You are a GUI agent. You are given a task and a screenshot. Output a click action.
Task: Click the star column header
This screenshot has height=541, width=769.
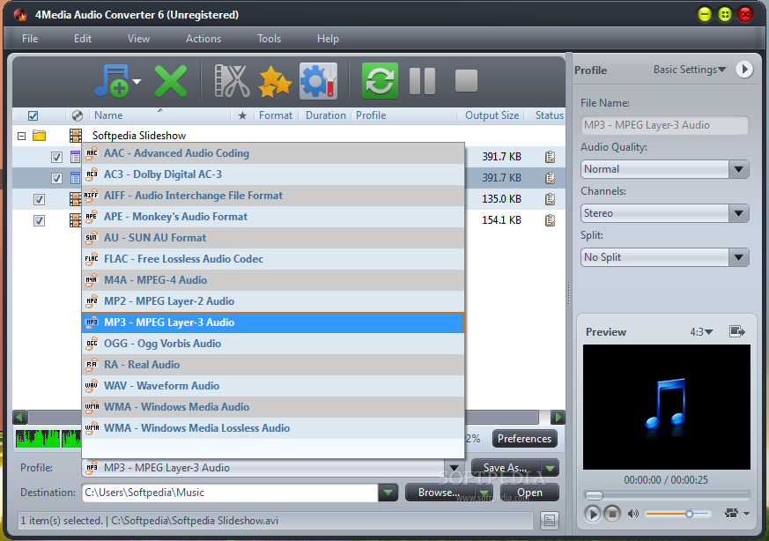pos(242,115)
